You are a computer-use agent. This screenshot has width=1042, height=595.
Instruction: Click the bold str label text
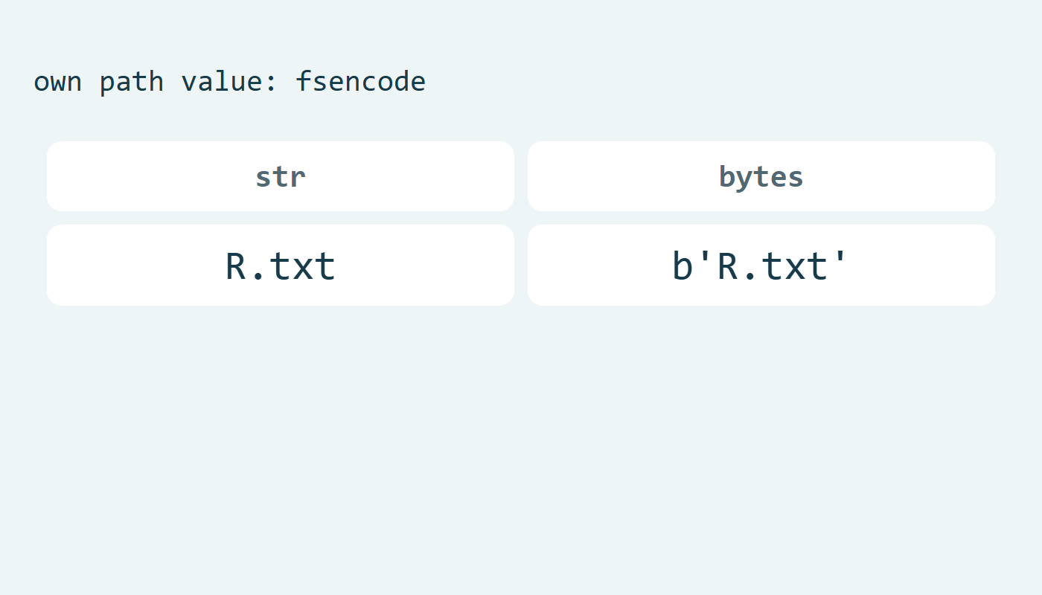pyautogui.click(x=281, y=177)
